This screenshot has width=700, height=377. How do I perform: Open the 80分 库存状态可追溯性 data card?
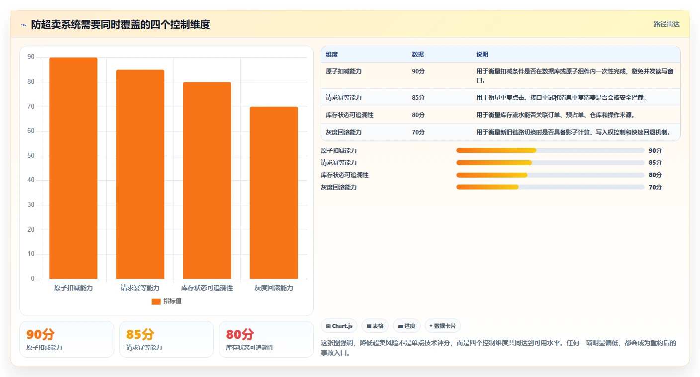(x=266, y=339)
